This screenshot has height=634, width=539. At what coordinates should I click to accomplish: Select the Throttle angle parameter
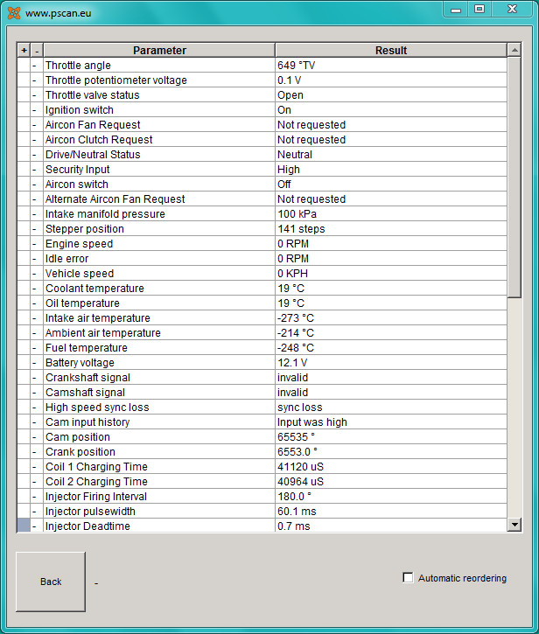point(159,65)
